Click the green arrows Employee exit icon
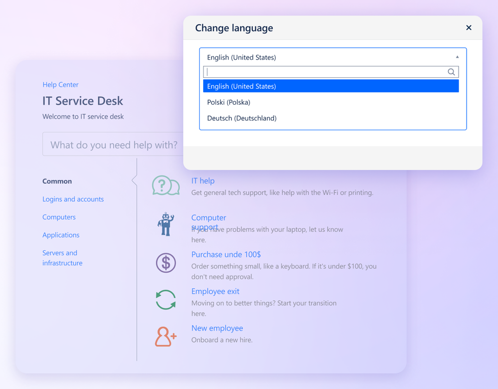Viewport: 498px width, 389px height. click(166, 300)
